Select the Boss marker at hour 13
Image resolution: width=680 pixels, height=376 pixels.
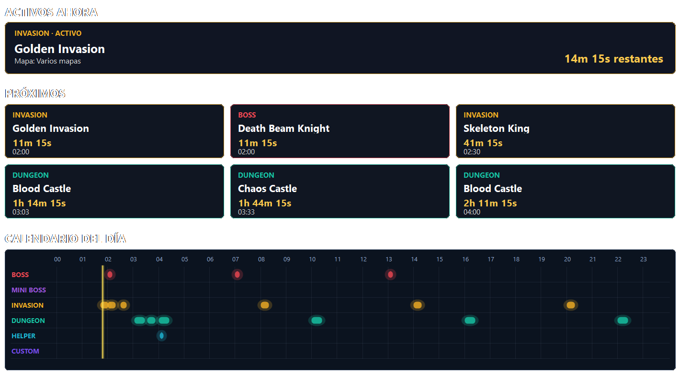390,275
